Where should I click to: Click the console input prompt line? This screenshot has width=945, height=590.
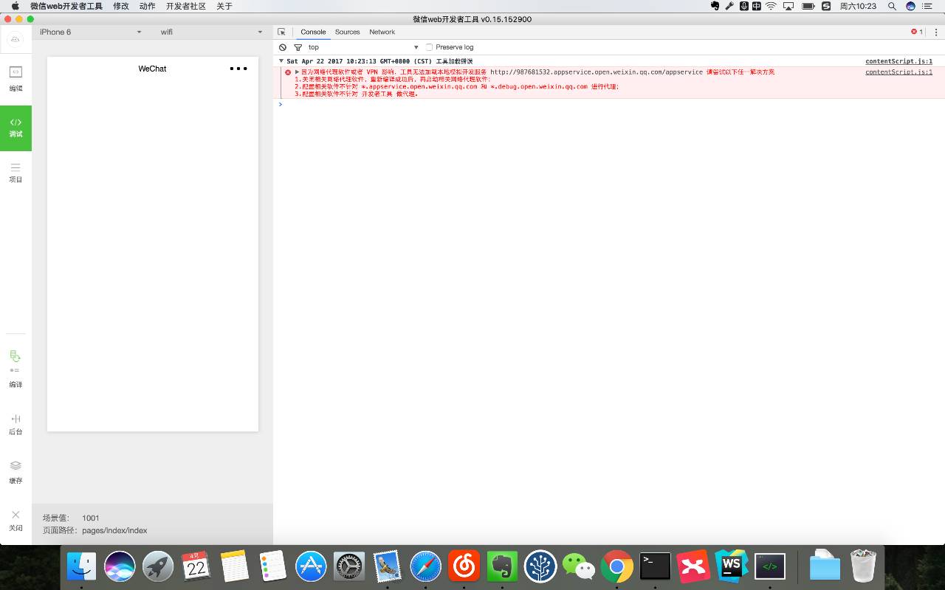pos(609,104)
